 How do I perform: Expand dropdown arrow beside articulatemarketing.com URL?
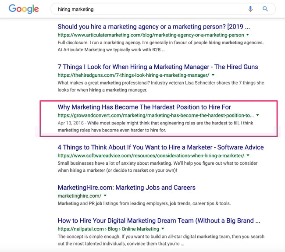coord(248,35)
